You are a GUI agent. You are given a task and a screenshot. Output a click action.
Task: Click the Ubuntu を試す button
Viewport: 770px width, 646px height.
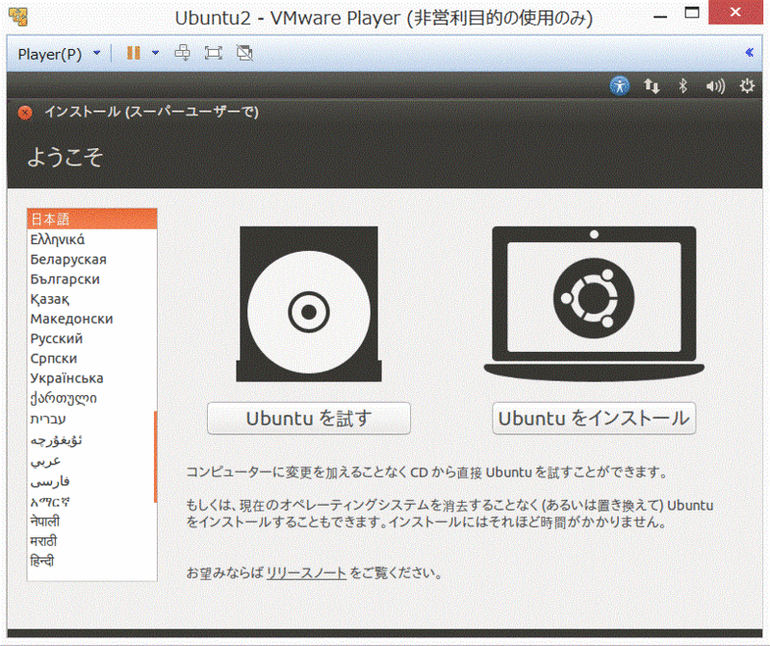(x=308, y=418)
